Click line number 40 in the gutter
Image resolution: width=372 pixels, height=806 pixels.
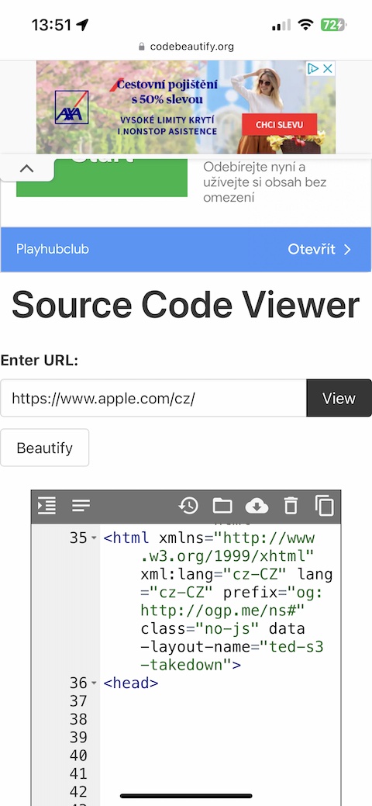point(78,756)
